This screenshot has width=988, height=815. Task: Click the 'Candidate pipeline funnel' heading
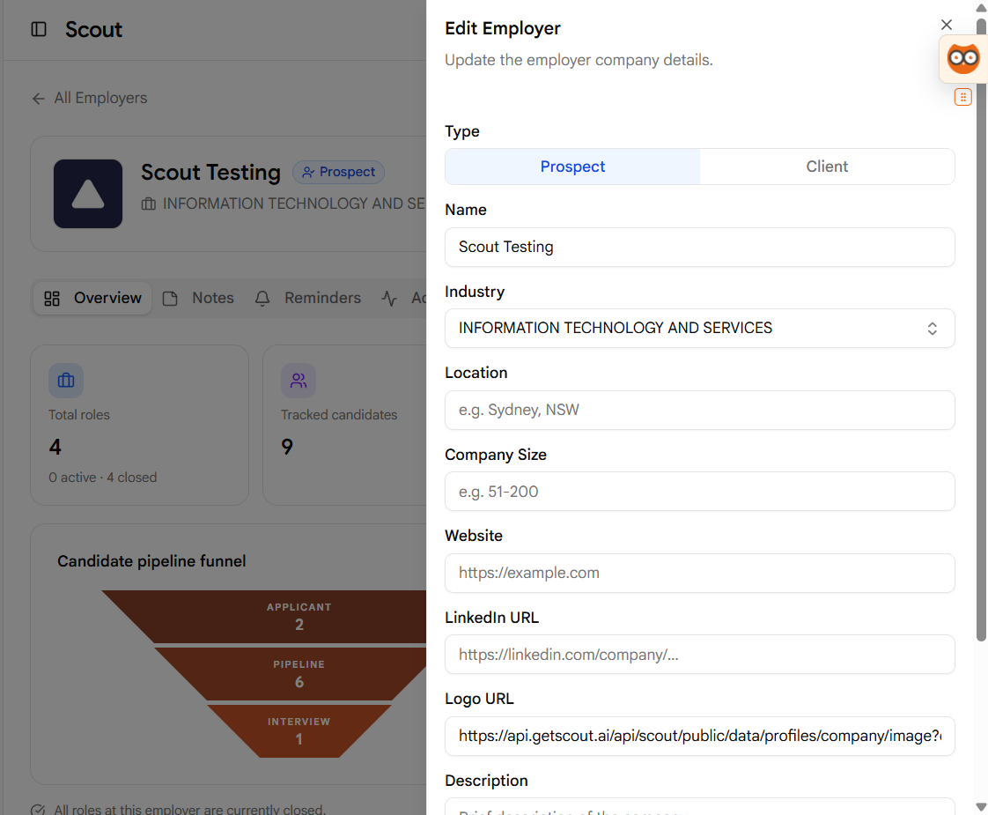click(x=151, y=561)
